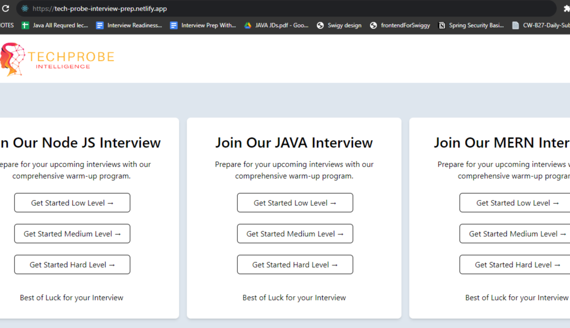The image size is (570, 328).
Task: Click Best of Luck text in MERN card
Action: (x=517, y=298)
